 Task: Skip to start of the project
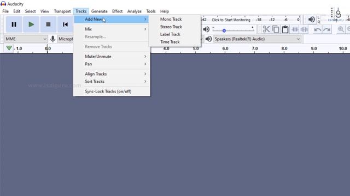65,24
